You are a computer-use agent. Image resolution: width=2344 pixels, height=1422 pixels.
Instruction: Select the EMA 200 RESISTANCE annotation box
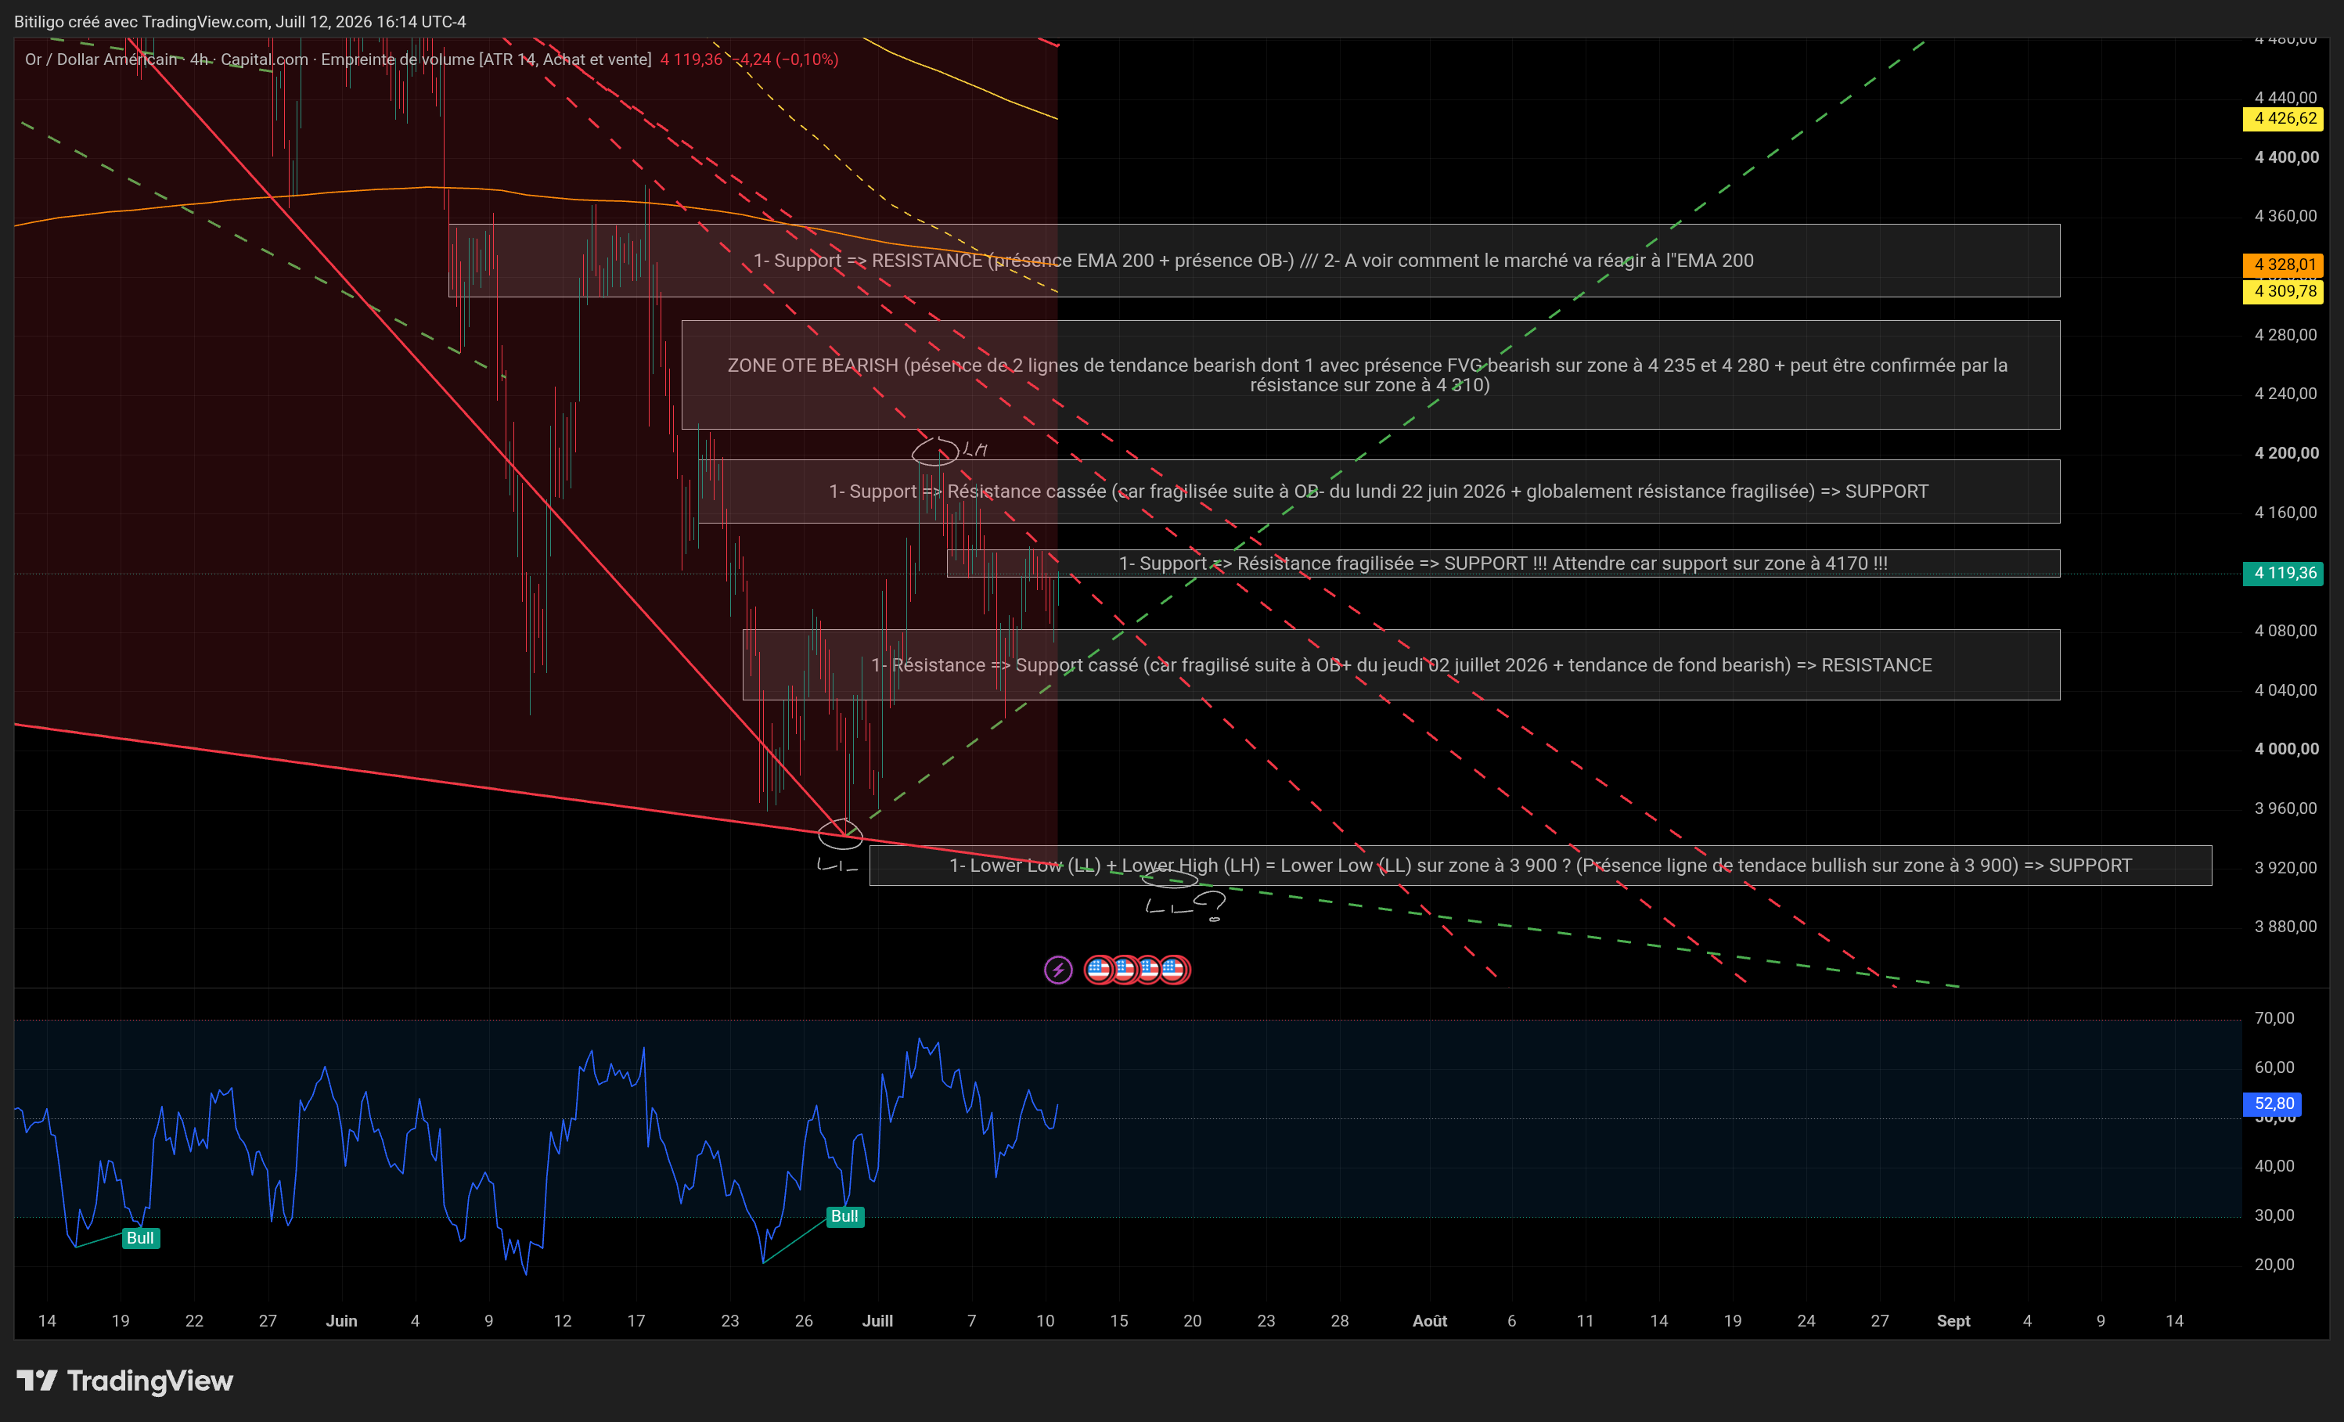point(1254,261)
